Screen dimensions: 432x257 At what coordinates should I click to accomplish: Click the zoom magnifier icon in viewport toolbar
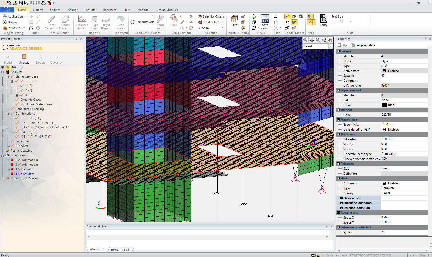coord(306,40)
